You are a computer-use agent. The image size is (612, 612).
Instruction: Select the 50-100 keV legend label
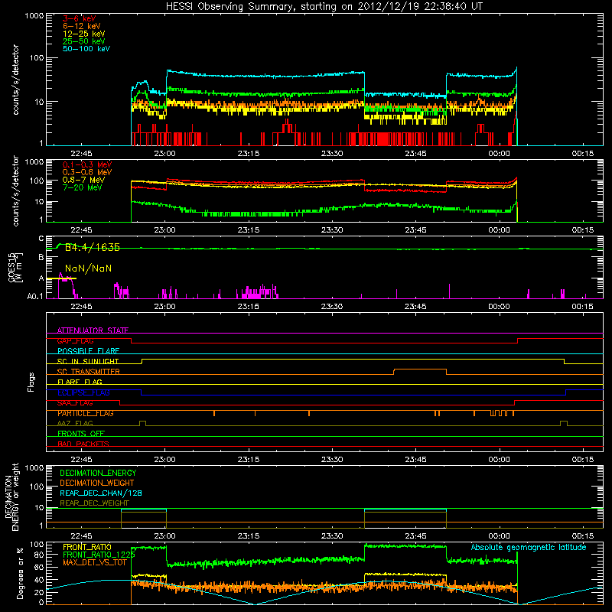pos(86,49)
